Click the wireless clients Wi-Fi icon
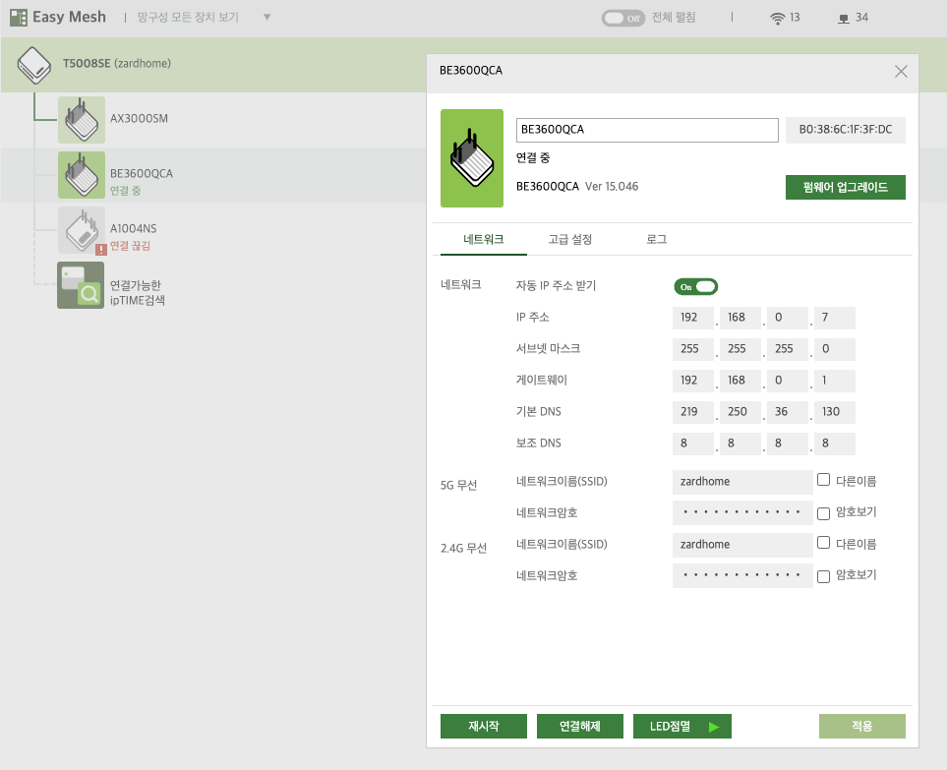Viewport: 947px width, 770px height. (x=777, y=18)
